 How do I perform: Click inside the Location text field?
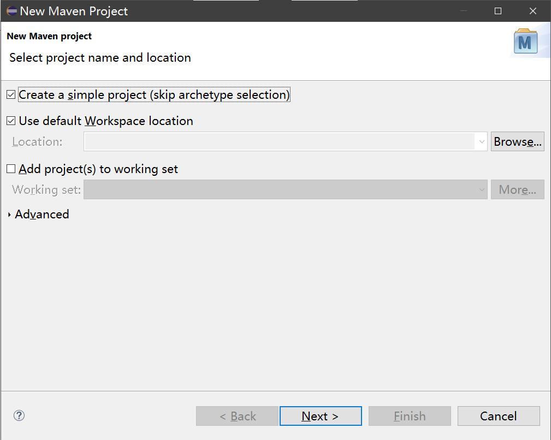tap(280, 142)
